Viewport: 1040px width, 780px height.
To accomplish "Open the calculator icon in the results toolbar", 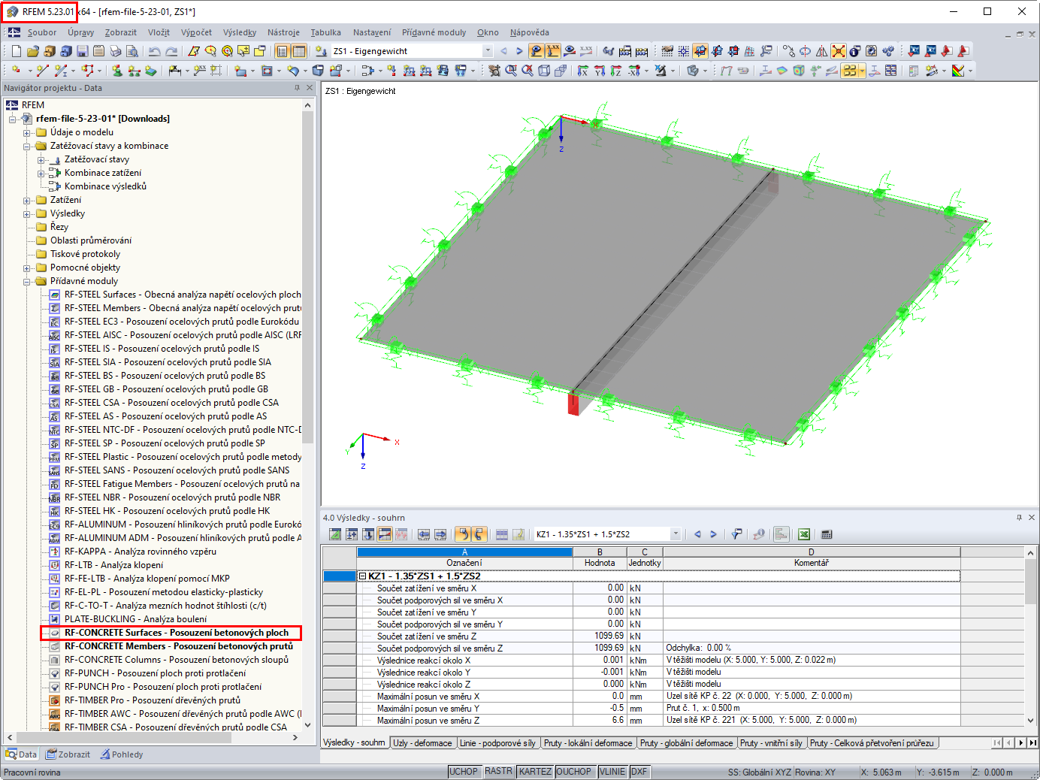I will 827,534.
